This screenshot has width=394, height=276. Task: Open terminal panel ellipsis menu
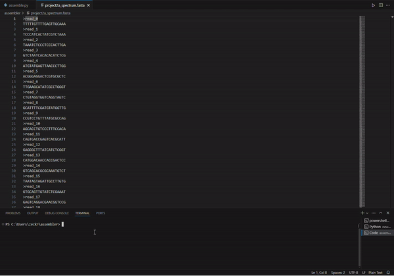click(x=374, y=213)
